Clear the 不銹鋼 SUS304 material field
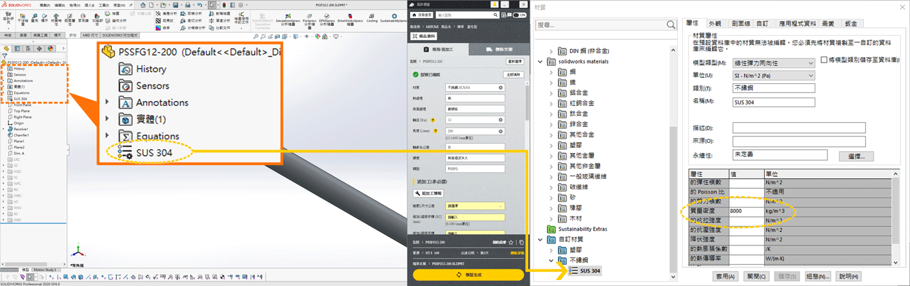Viewport: 910px width, 286px height. click(x=501, y=87)
